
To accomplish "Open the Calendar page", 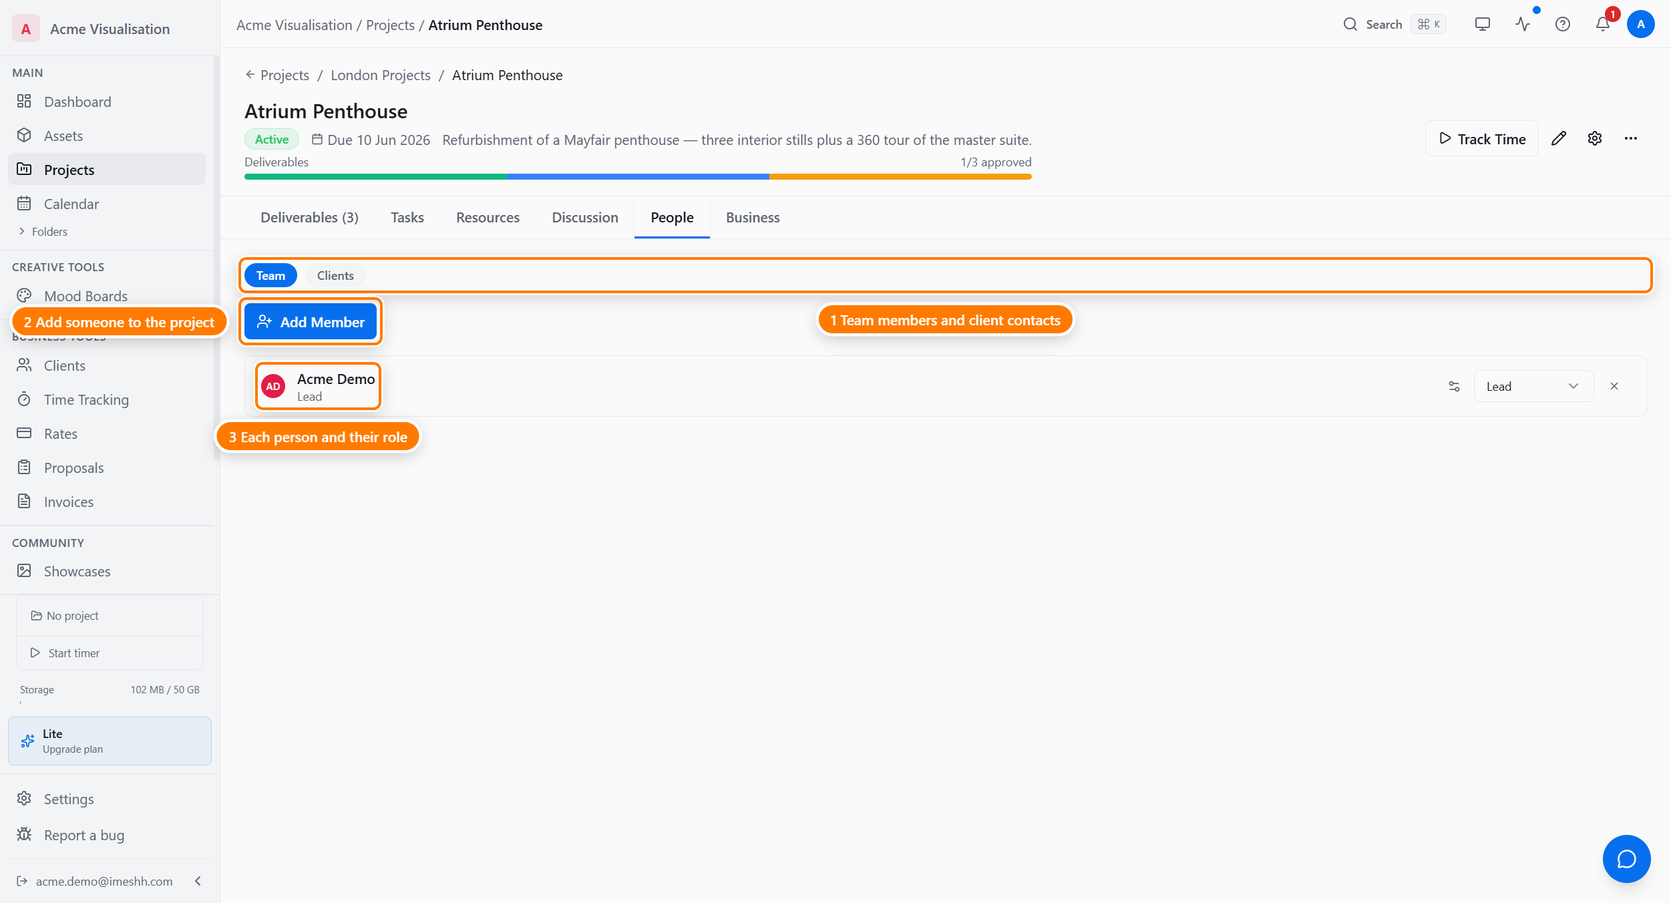I will tap(107, 204).
